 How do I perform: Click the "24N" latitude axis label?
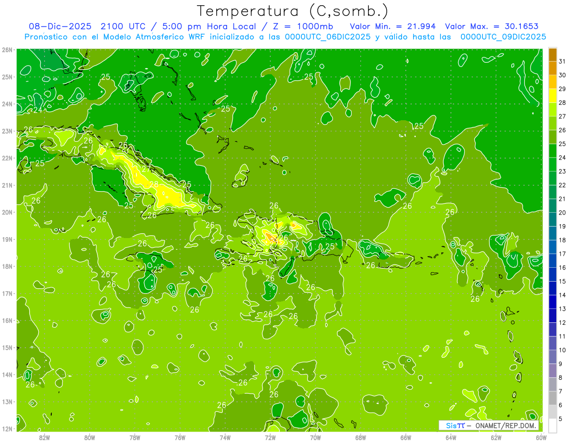click(x=7, y=104)
